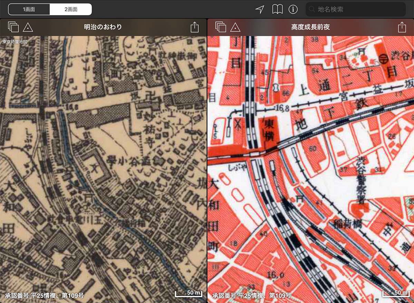Tap the share icon on left map

point(195,27)
